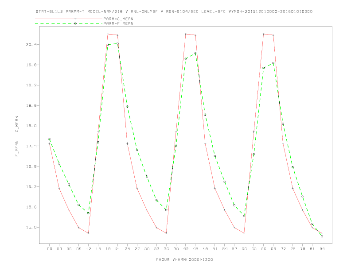
Task: Click x-axis tick label 48
Action: (x=205, y=249)
